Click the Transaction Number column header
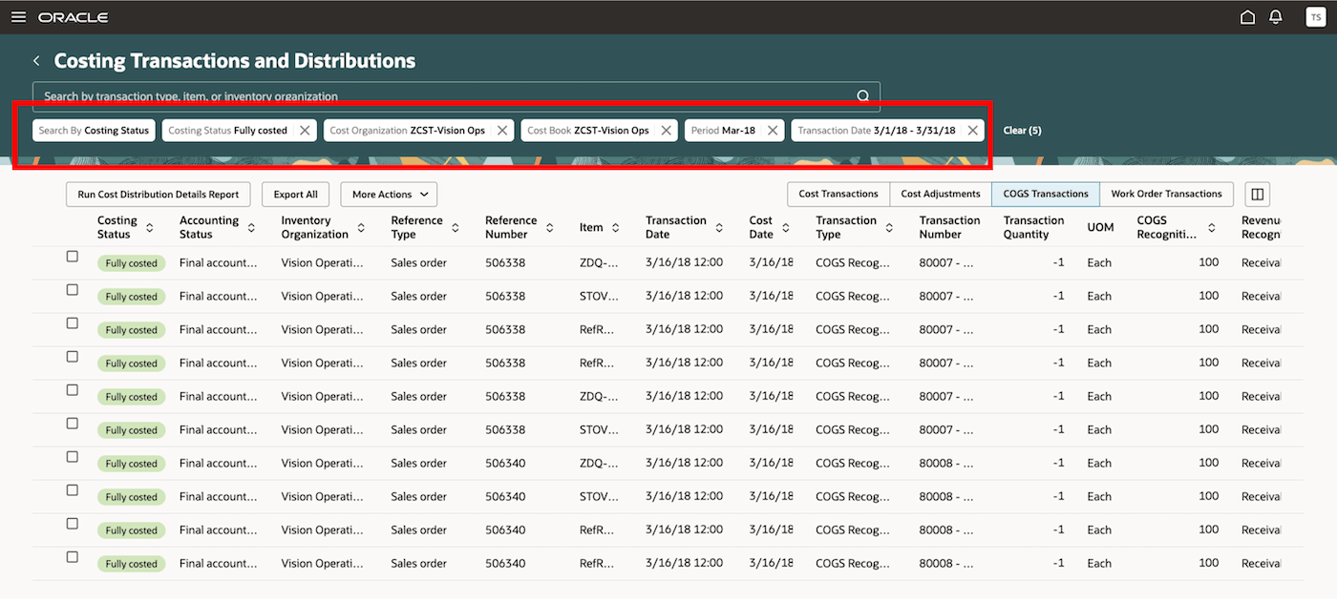This screenshot has width=1337, height=602. coord(949,227)
